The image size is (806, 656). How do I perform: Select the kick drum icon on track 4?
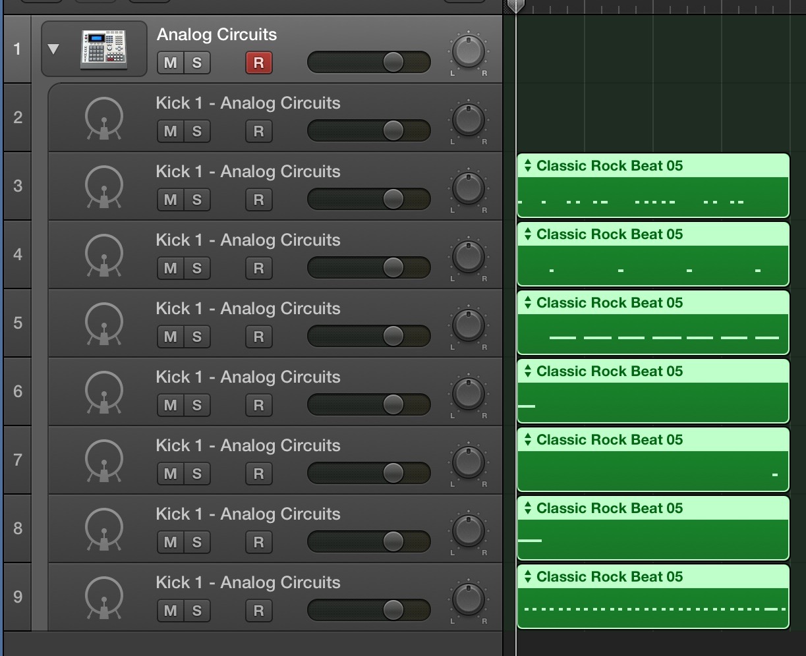[x=104, y=255]
